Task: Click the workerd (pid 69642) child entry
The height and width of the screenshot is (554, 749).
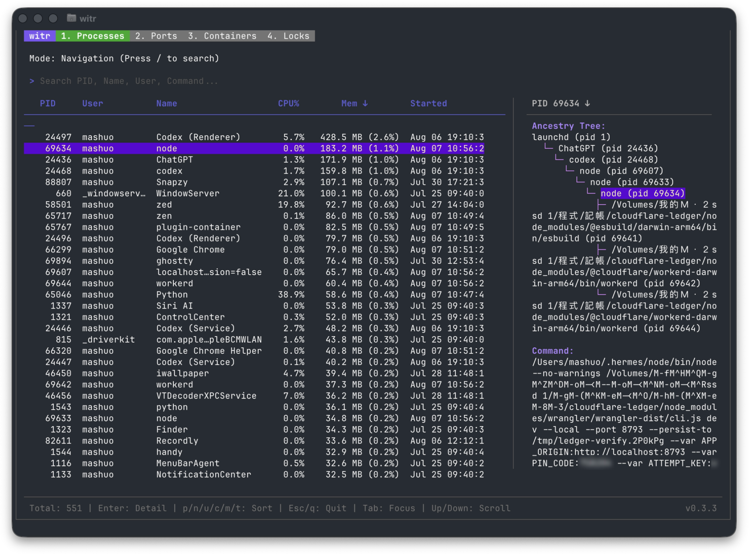Action: pyautogui.click(x=624, y=267)
